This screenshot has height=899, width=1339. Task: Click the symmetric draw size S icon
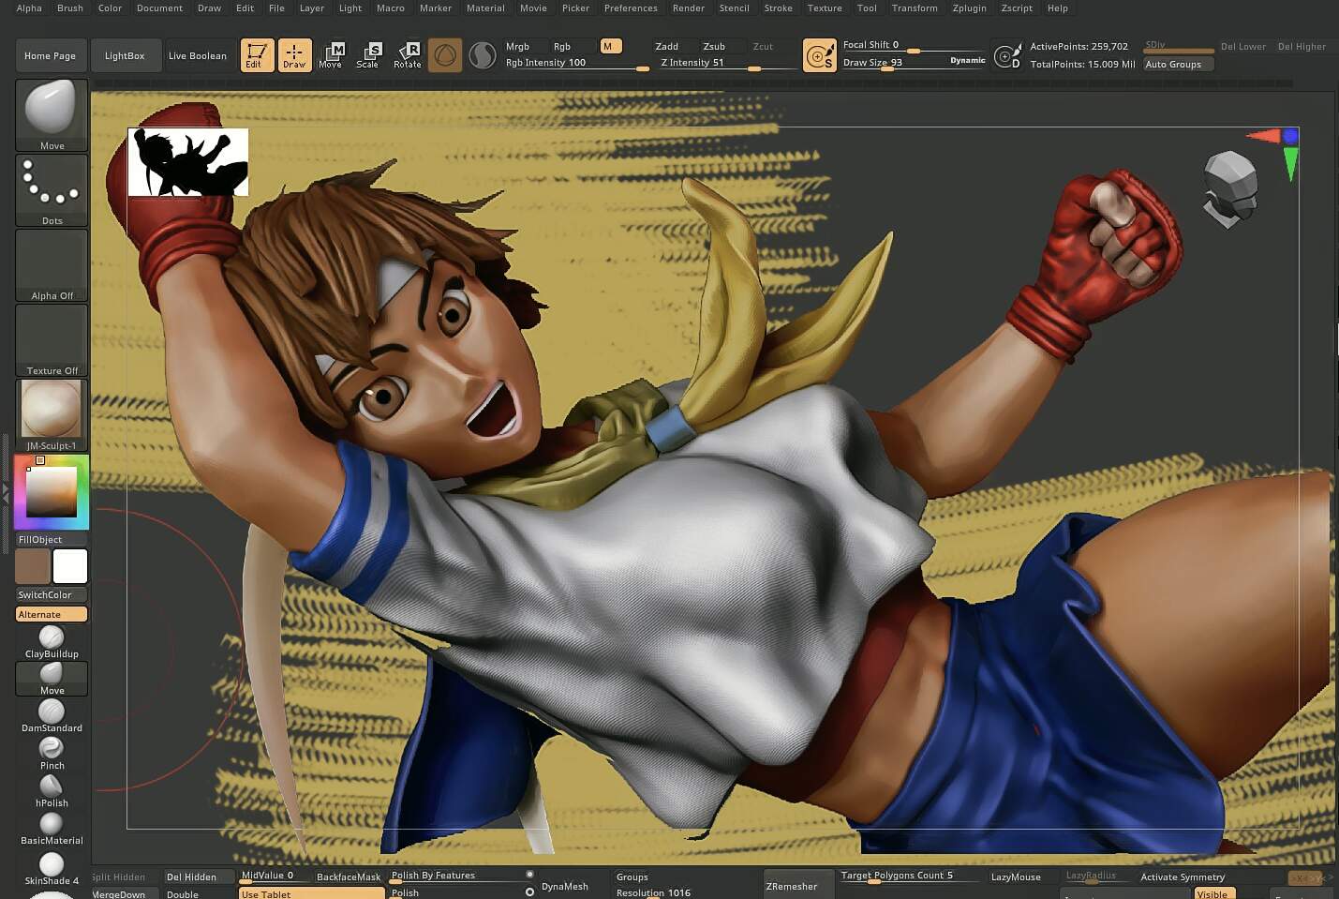point(820,55)
